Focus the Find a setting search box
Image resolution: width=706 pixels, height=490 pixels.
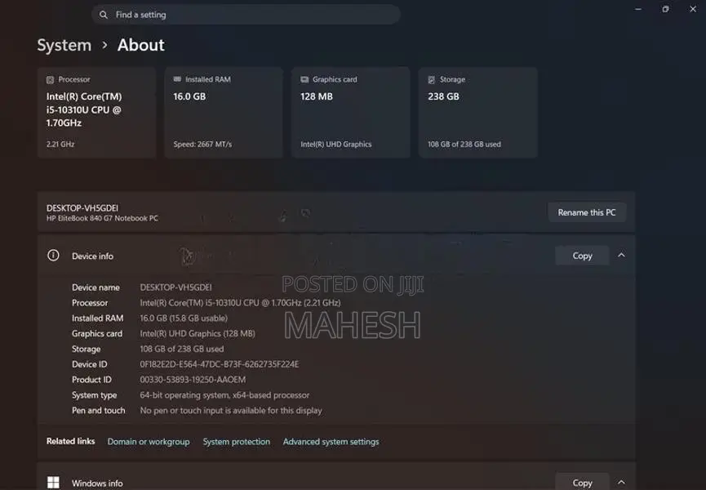[x=246, y=15]
